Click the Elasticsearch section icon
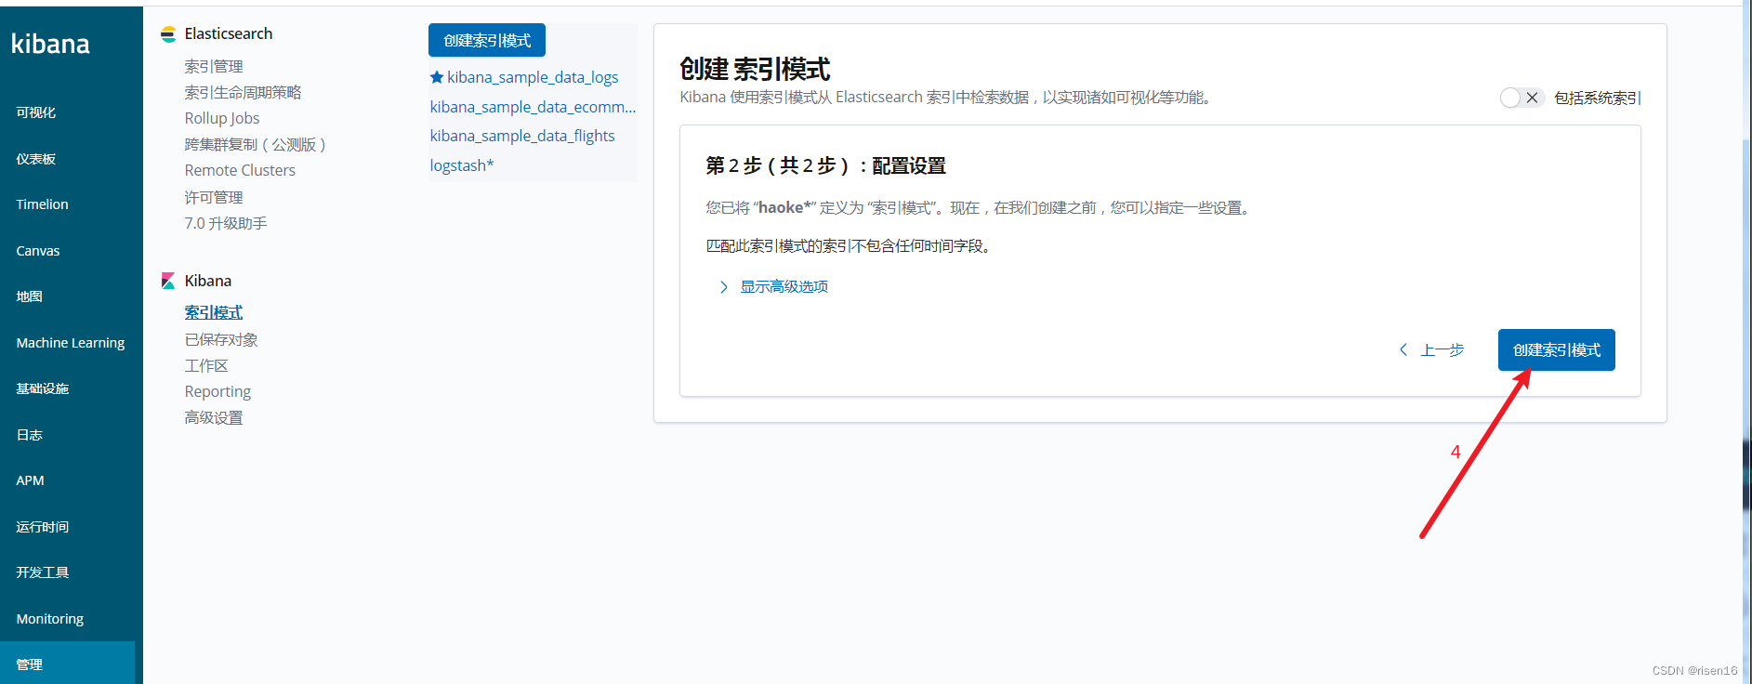Viewport: 1752px width, 684px height. pos(168,34)
